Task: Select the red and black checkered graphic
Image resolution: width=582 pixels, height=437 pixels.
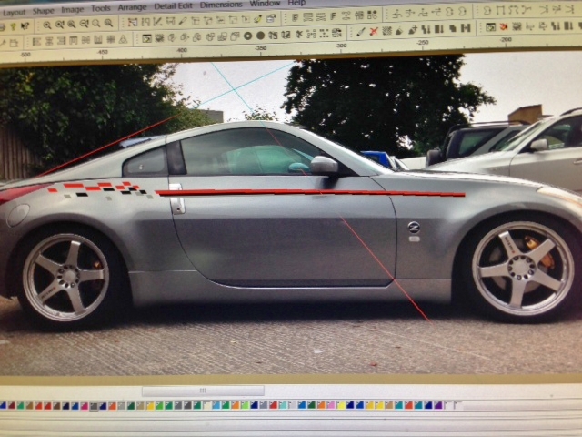Action: [100, 189]
